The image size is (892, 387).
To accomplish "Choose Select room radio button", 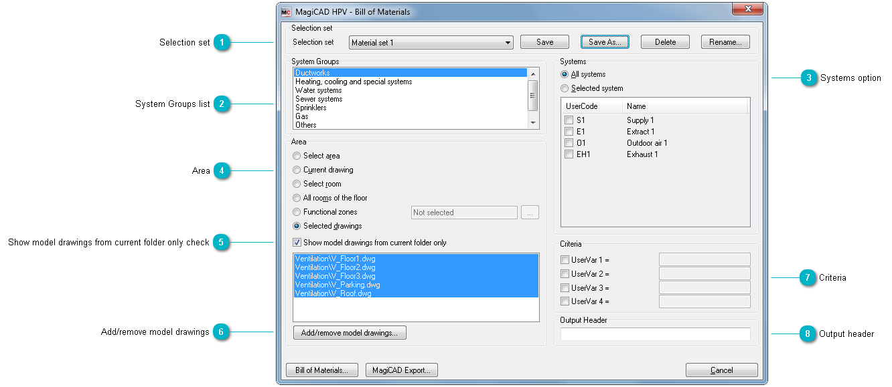I will (x=297, y=184).
